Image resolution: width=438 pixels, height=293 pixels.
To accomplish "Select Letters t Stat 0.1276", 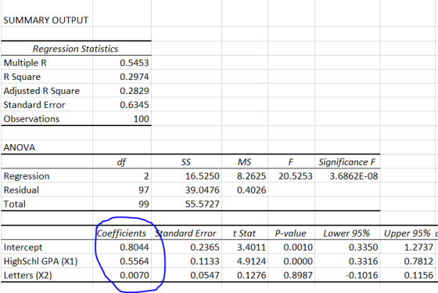I will coord(251,275).
